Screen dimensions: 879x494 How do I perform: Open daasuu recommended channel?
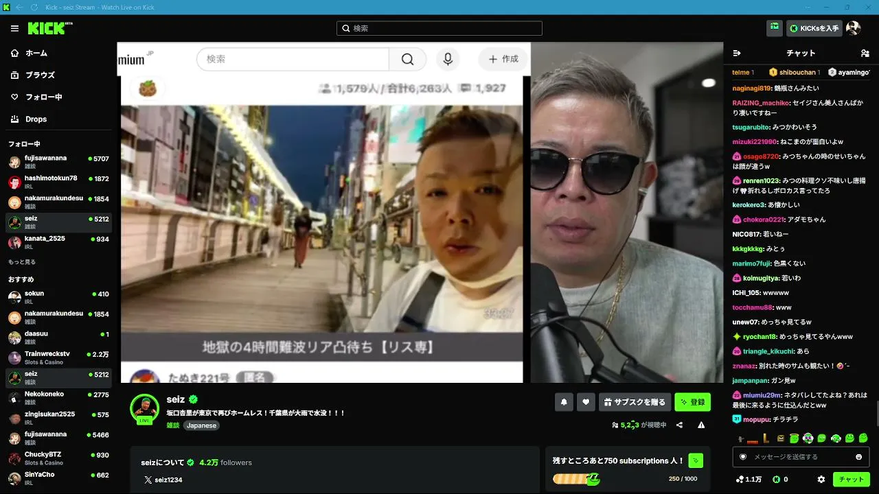[58, 338]
